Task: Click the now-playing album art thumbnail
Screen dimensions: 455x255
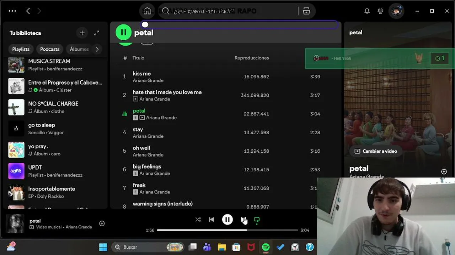Action: (15, 223)
